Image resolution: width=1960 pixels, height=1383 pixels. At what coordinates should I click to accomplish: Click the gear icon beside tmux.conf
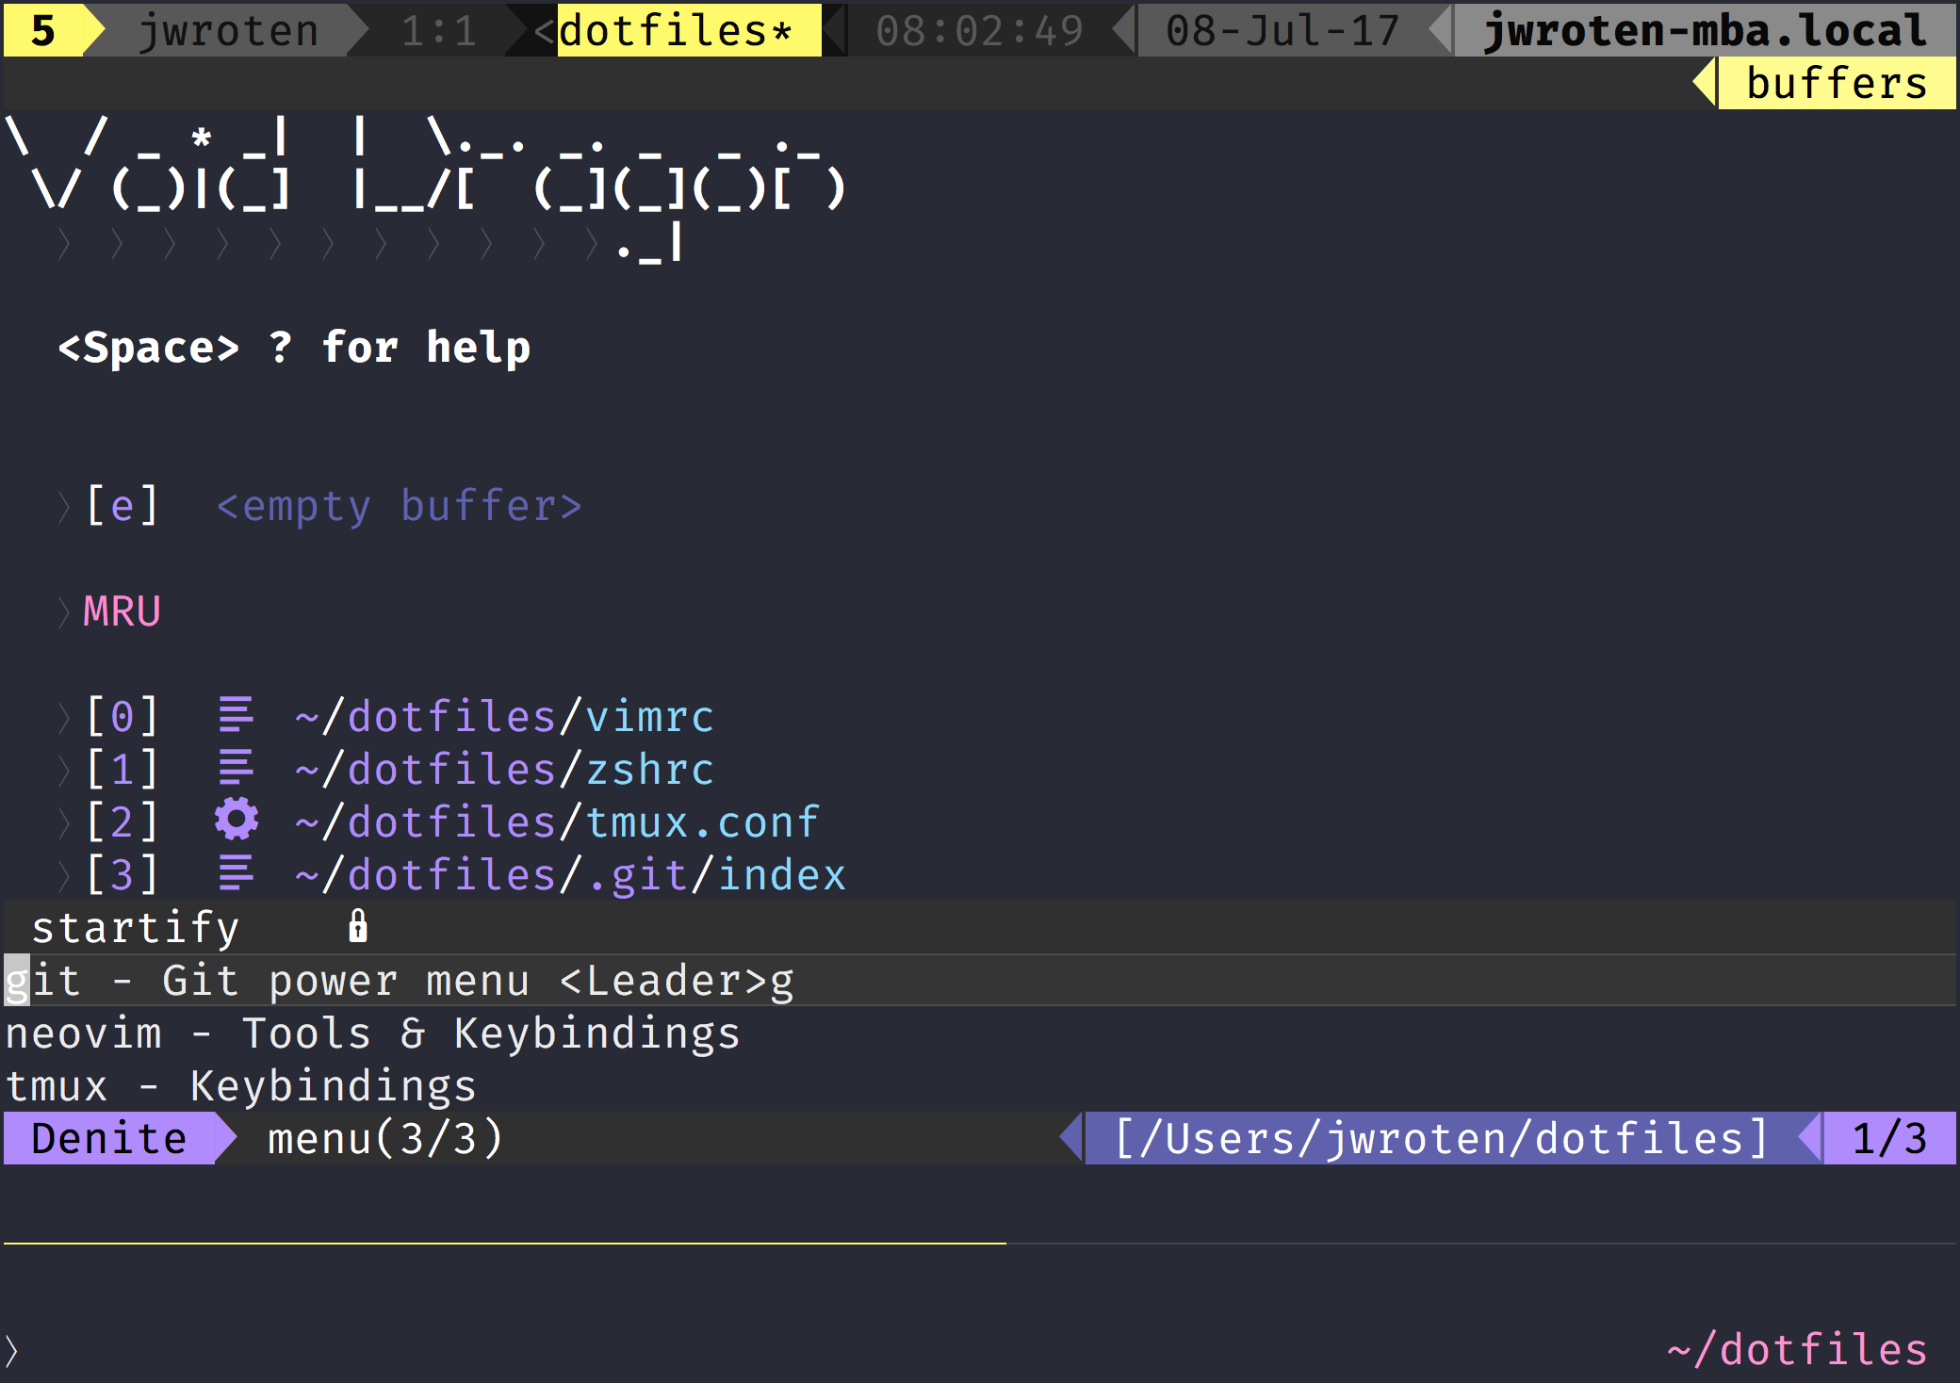point(236,820)
